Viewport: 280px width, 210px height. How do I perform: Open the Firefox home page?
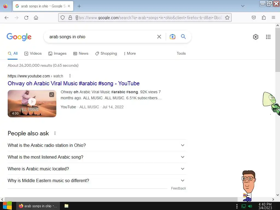click(x=36, y=18)
